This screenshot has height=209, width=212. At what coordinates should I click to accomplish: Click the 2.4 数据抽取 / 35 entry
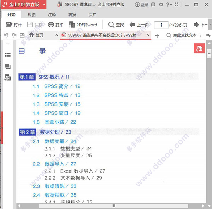(55, 195)
